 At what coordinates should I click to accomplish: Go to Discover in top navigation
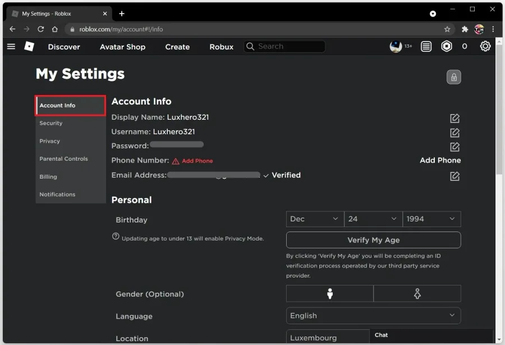(64, 47)
